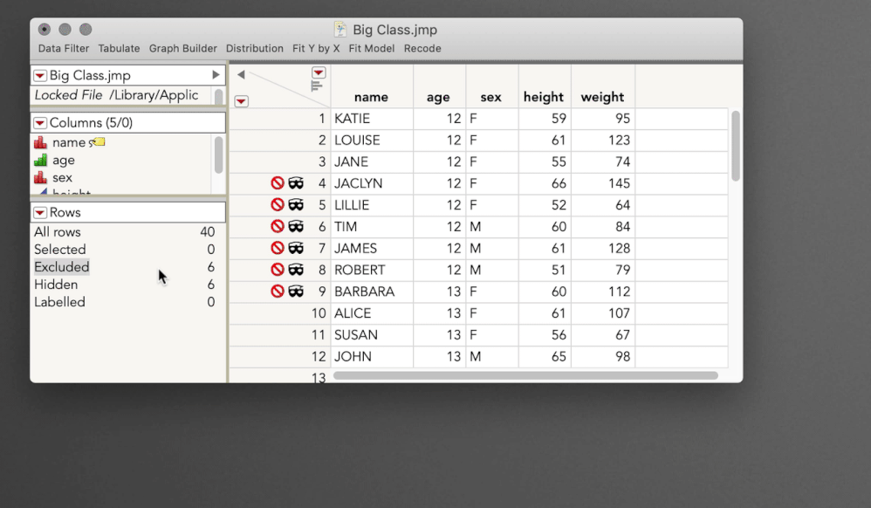Click the hidden mask icon on row 6 TIM
Image resolution: width=871 pixels, height=508 pixels.
pyautogui.click(x=296, y=226)
